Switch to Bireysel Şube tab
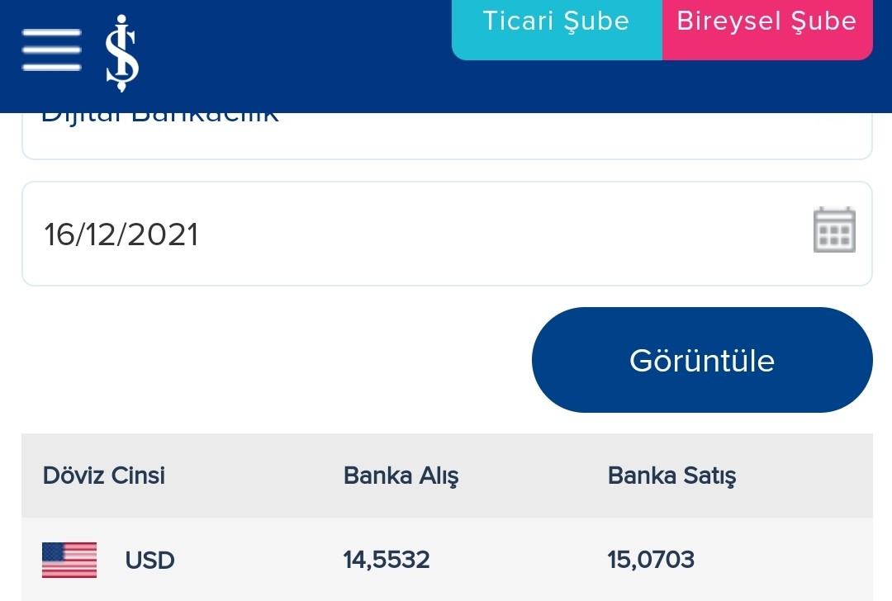 (767, 30)
